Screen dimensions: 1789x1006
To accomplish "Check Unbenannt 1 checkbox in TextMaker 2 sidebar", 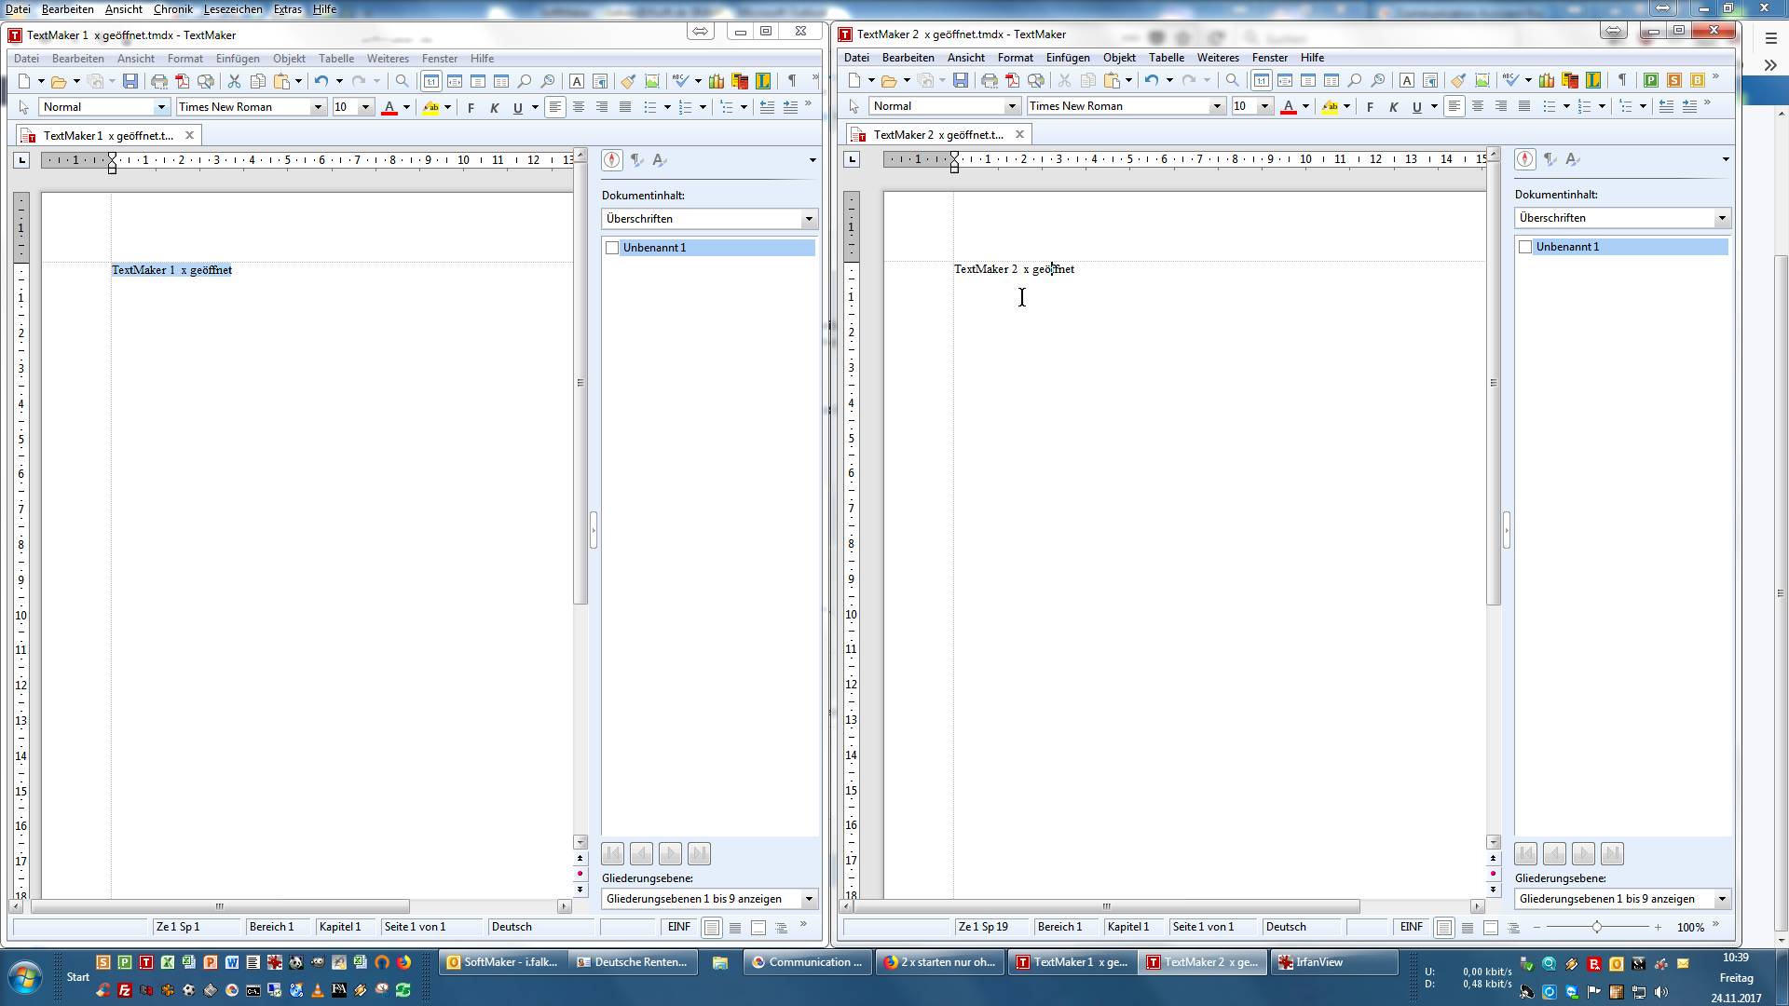I will point(1525,247).
